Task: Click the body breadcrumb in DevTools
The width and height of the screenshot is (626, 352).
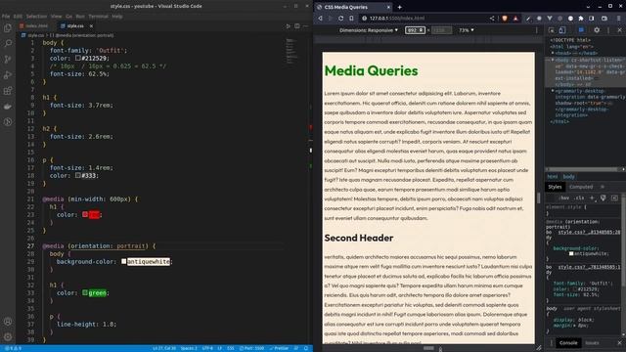Action: [568, 176]
